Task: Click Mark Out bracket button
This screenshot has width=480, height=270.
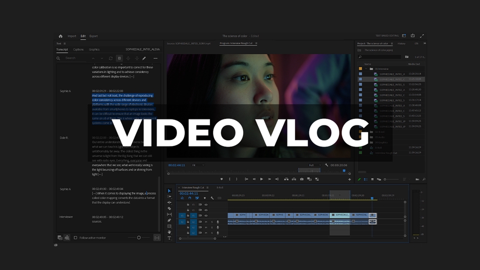Action: click(x=236, y=179)
